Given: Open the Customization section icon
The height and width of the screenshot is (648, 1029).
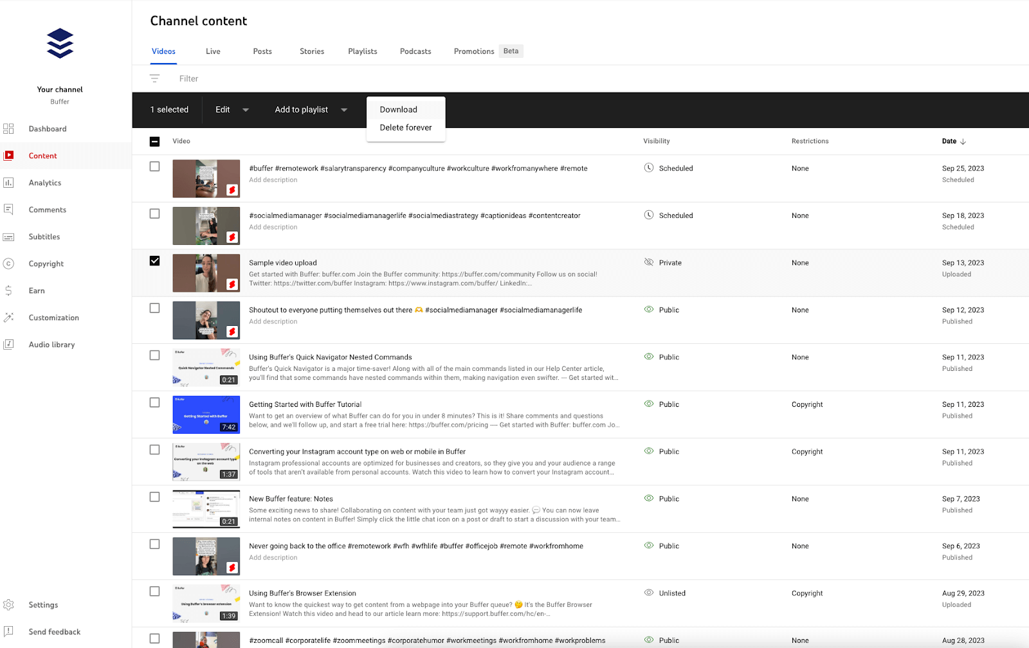Looking at the screenshot, I should [9, 318].
